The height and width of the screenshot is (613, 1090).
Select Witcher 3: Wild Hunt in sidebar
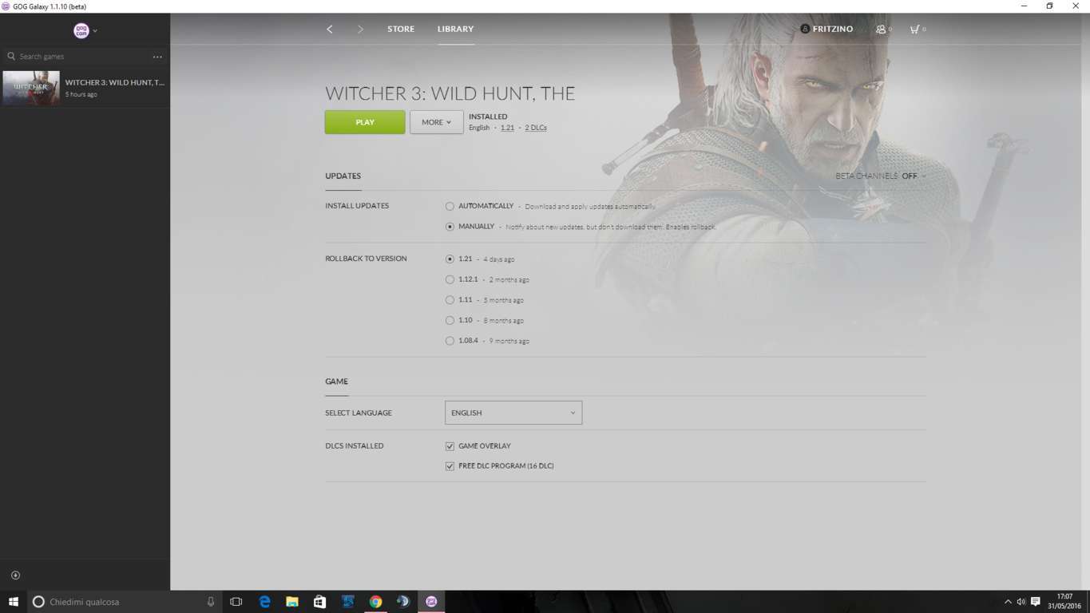(x=85, y=88)
